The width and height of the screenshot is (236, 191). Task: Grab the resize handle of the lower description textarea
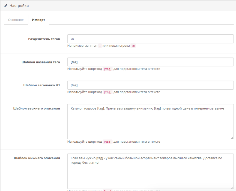pos(232,187)
